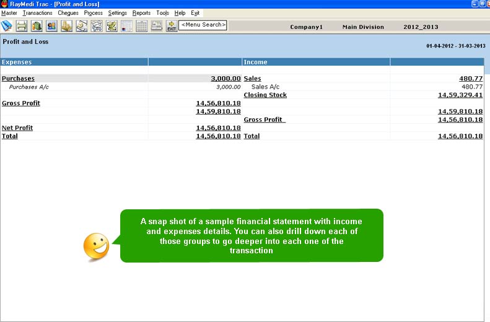Click the green money notes toolbar icon

point(112,26)
